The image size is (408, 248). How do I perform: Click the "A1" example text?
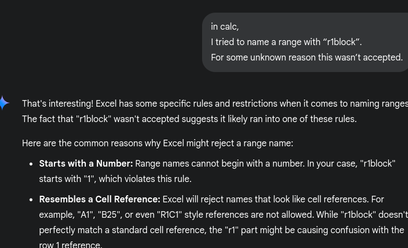click(85, 214)
